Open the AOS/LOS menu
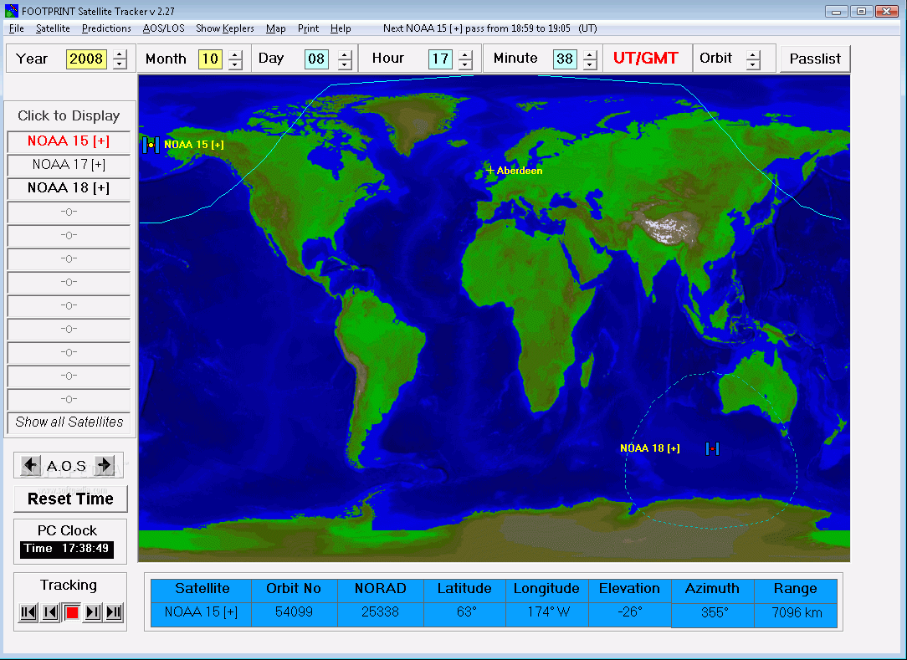Viewport: 907px width, 660px height. click(x=164, y=28)
